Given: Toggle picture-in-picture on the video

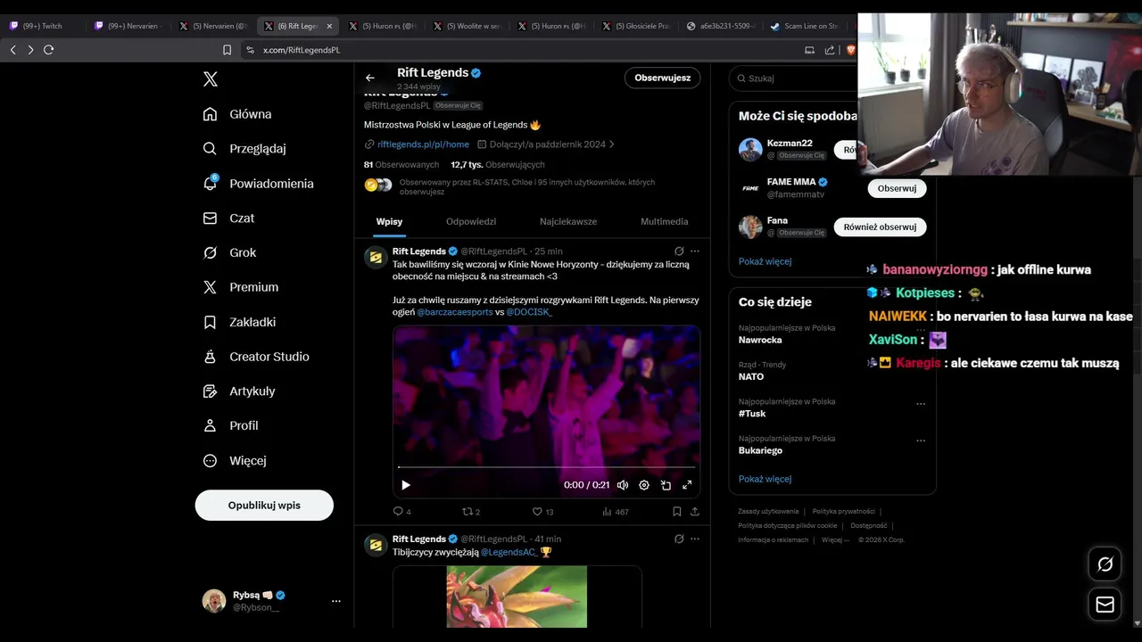Looking at the screenshot, I should pos(666,485).
